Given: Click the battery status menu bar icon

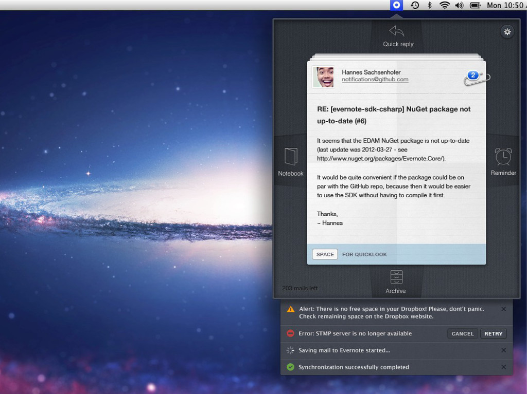Looking at the screenshot, I should pyautogui.click(x=475, y=5).
